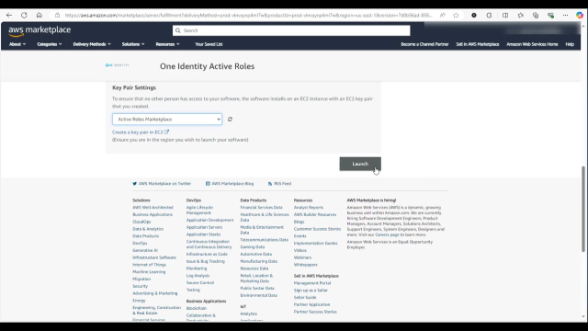Image resolution: width=588 pixels, height=331 pixels.
Task: Open Your Saved List
Action: [x=209, y=44]
